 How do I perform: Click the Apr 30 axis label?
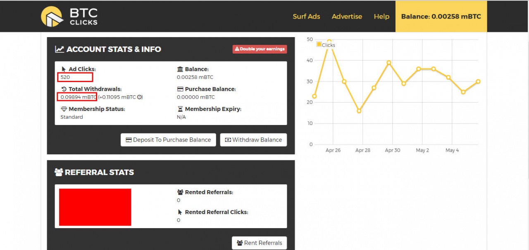[x=393, y=150]
